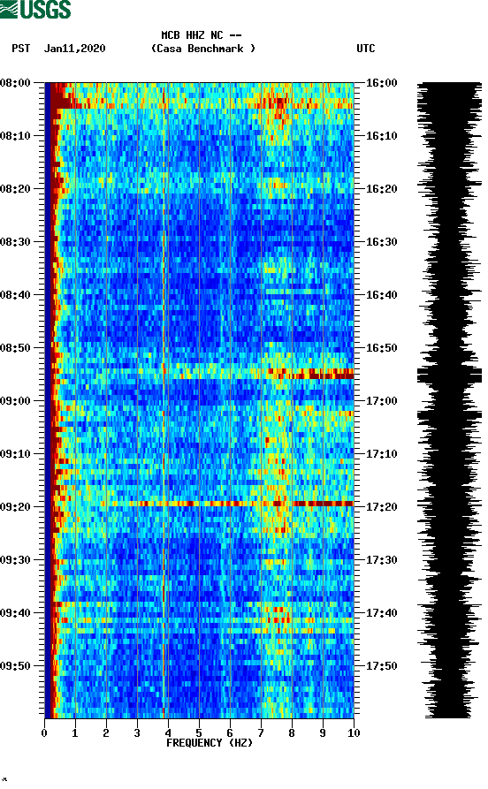Screen dimensions: 488x789
Task: Click the UTC time label "17:40"
Action: (381, 613)
